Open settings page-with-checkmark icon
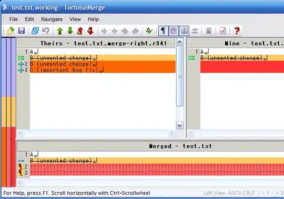The image size is (284, 199). 222,31
